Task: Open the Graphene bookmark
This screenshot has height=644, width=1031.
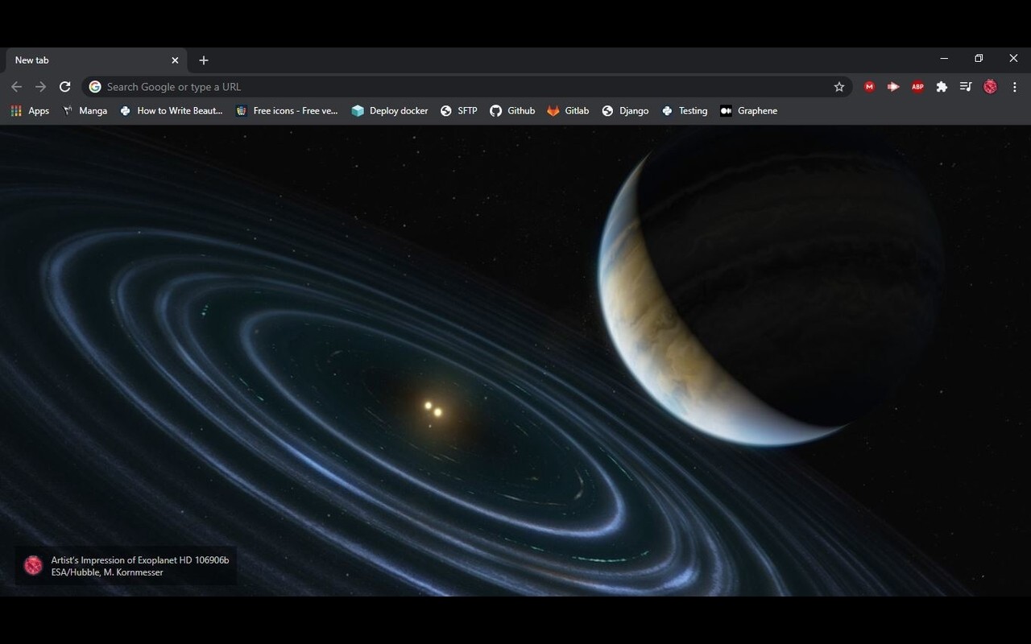Action: pos(749,111)
